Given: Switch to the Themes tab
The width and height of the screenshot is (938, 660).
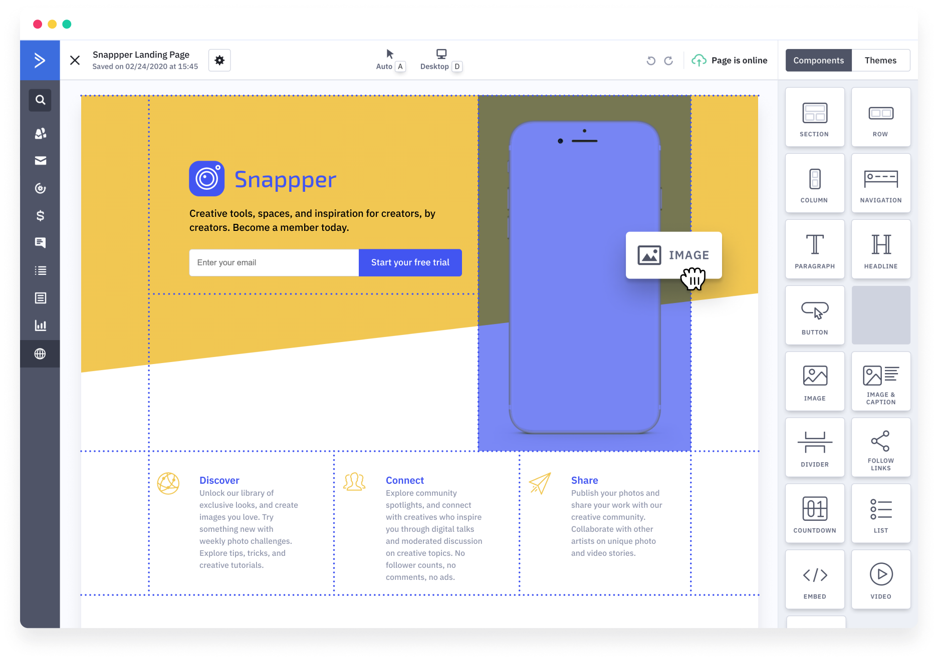Looking at the screenshot, I should click(x=880, y=60).
